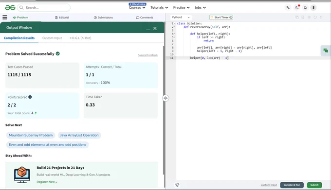This screenshot has height=190, width=331.
Task: Click line number 8 in the gutter
Action: pos(172,48)
